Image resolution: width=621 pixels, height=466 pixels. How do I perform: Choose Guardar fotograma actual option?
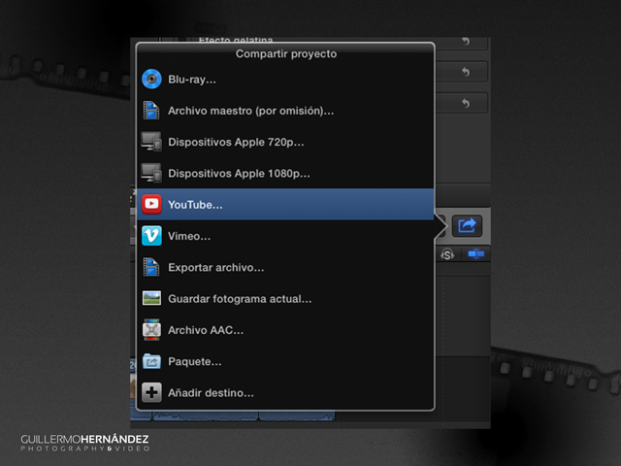285,298
